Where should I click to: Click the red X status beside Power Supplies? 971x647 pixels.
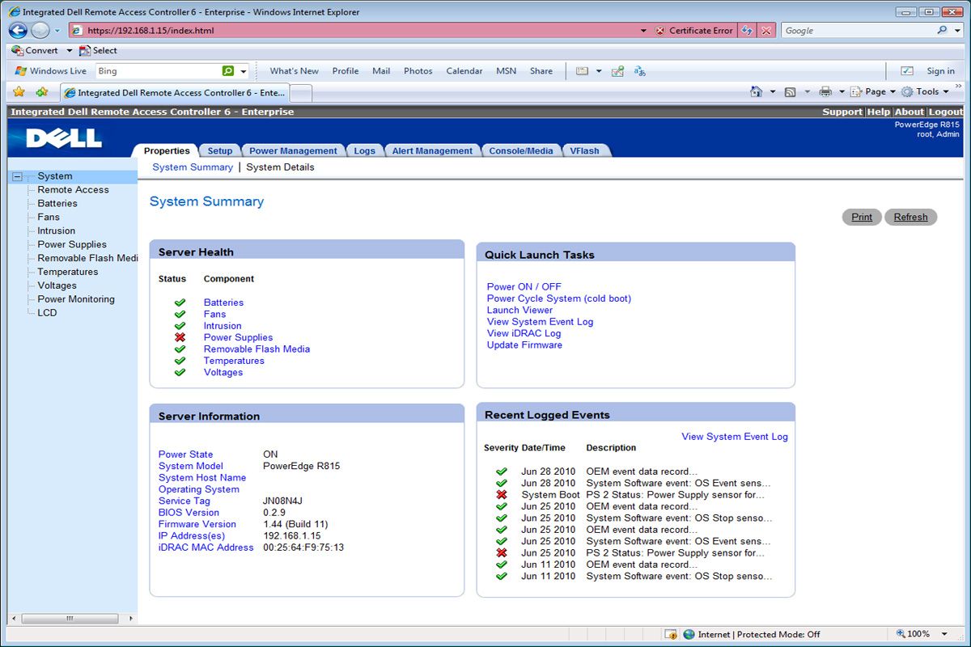pos(180,337)
